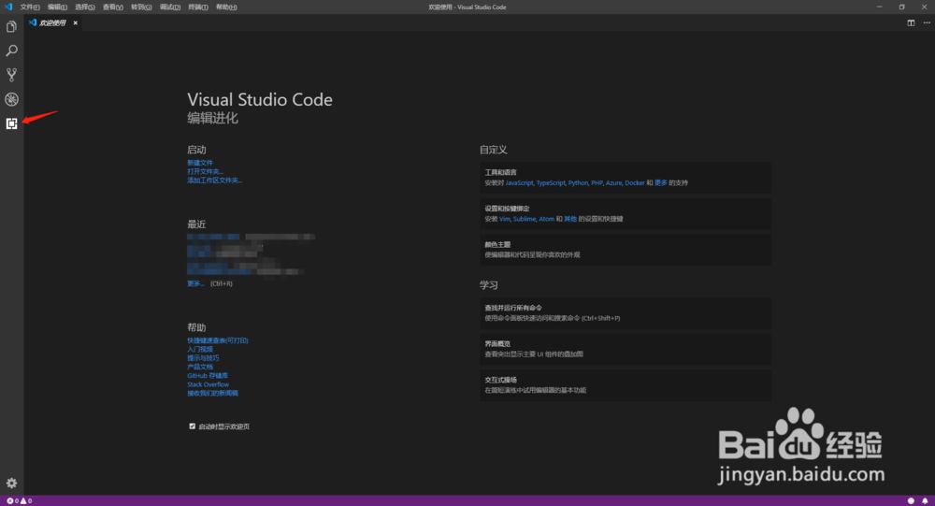Open the editor More Actions (…) menu
The image size is (935, 506).
925,22
